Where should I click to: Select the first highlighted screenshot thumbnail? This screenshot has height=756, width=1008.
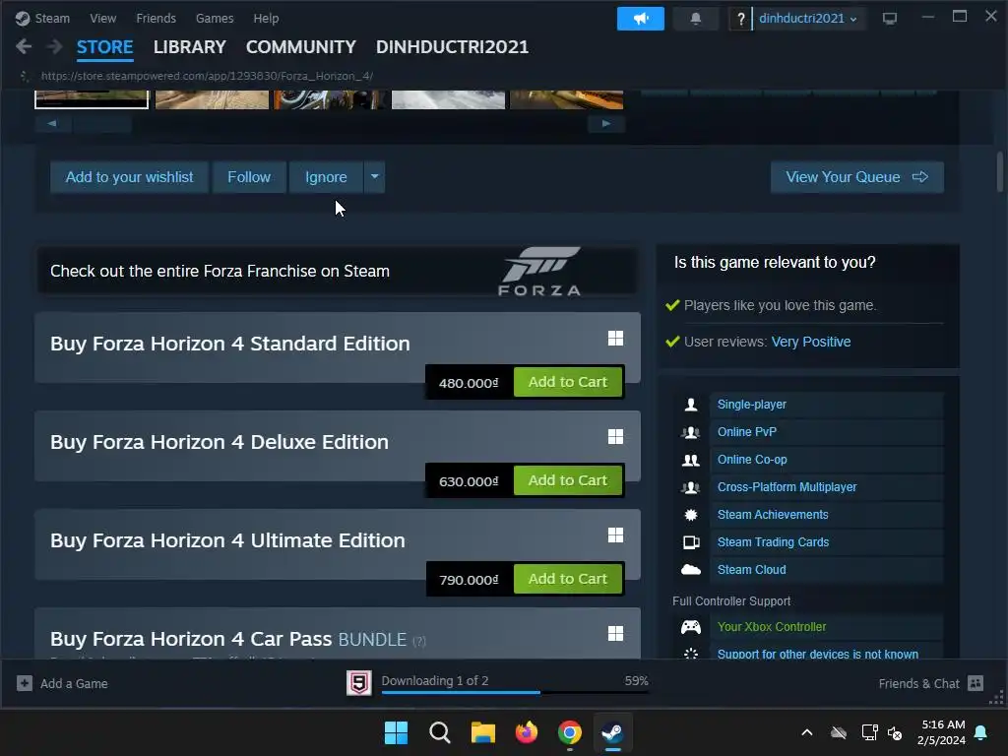pyautogui.click(x=92, y=99)
